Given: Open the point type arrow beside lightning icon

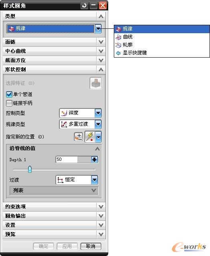Looking at the screenshot, I should pyautogui.click(x=98, y=137).
